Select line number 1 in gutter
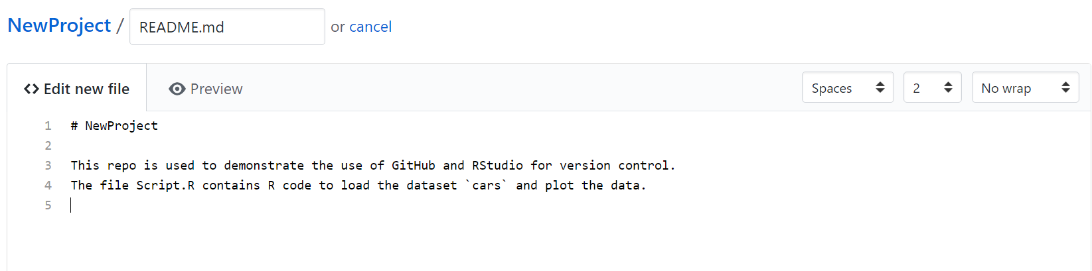 pyautogui.click(x=48, y=126)
